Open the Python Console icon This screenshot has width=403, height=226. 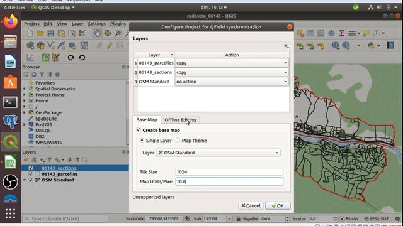[x=371, y=46]
